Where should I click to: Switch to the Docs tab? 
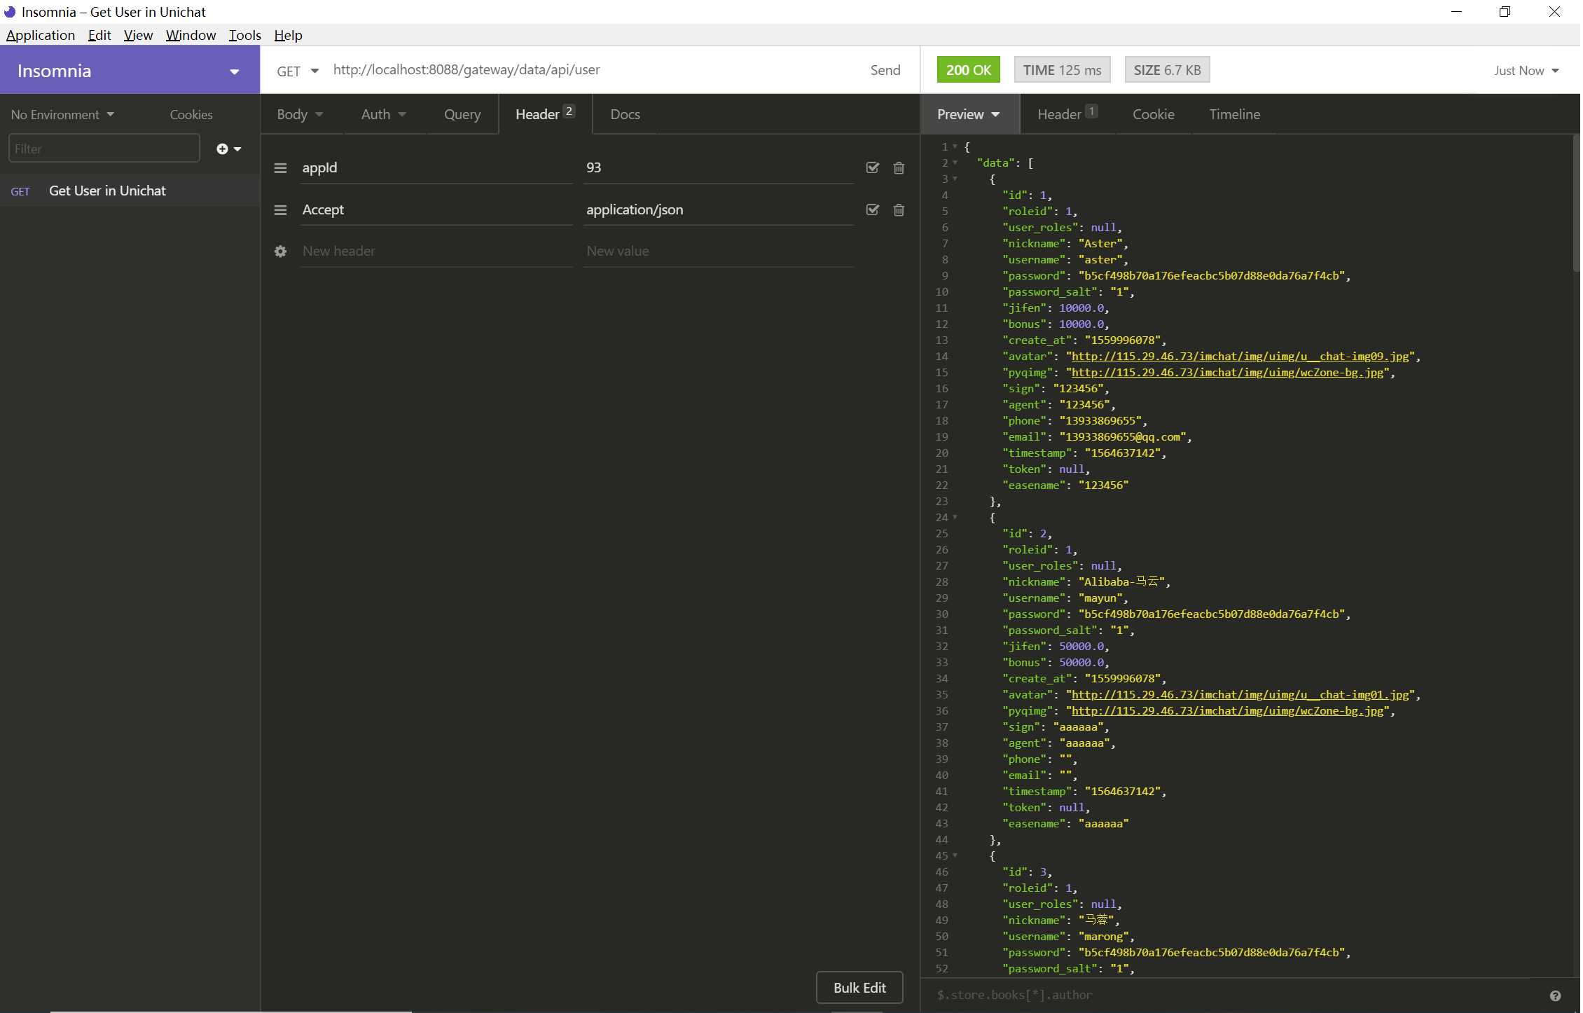point(625,114)
